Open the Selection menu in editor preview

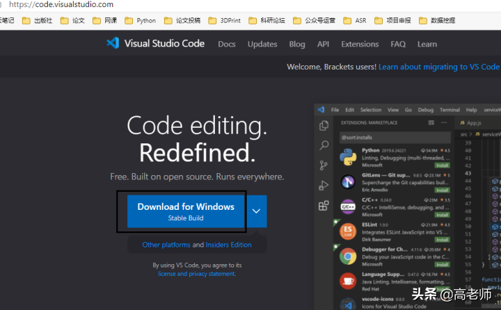[x=371, y=110]
